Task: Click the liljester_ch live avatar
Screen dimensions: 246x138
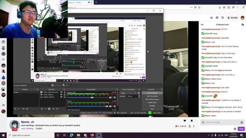Action: tap(14, 125)
